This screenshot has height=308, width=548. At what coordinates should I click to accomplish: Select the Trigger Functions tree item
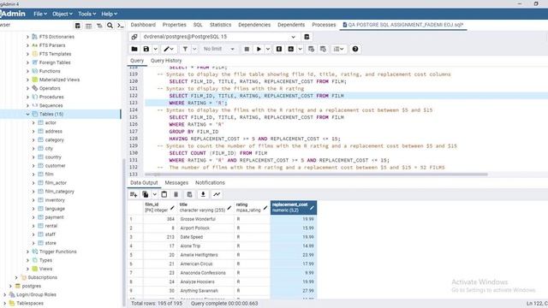click(x=57, y=252)
